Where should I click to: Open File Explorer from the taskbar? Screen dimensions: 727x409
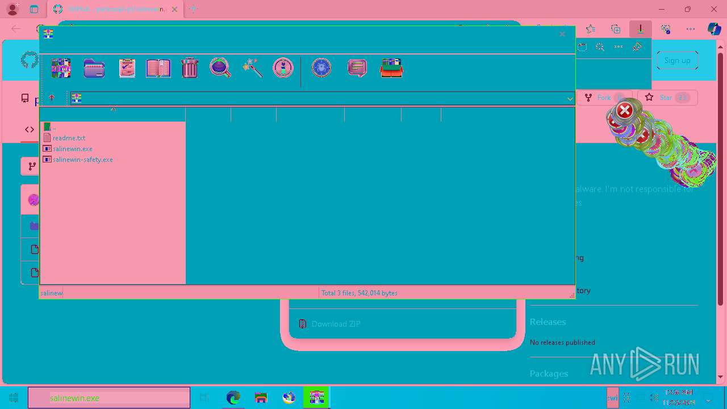click(x=261, y=398)
